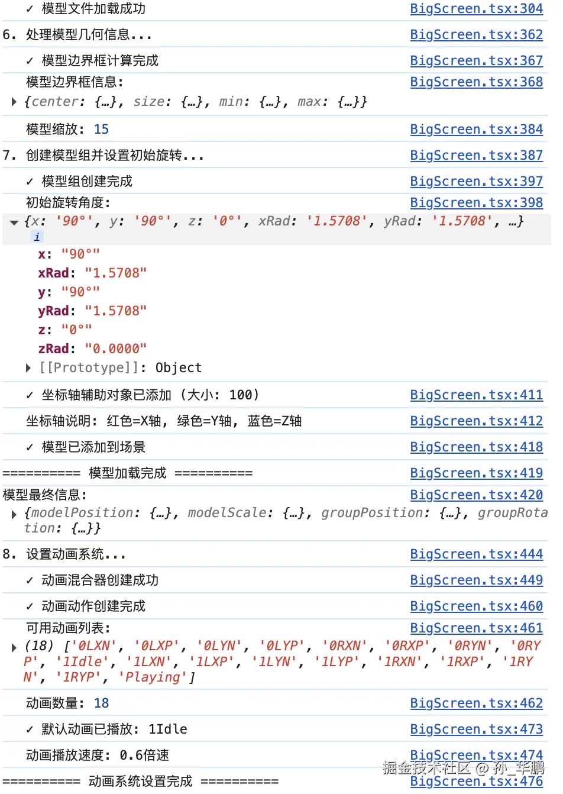The height and width of the screenshot is (794, 563).
Task: Open the BigScreen.tsx:473 source link
Action: [476, 729]
